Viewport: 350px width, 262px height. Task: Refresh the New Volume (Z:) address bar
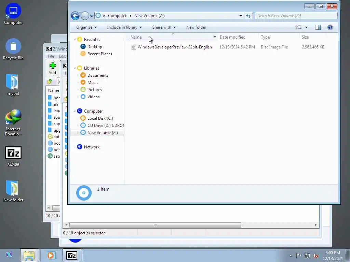(248, 16)
